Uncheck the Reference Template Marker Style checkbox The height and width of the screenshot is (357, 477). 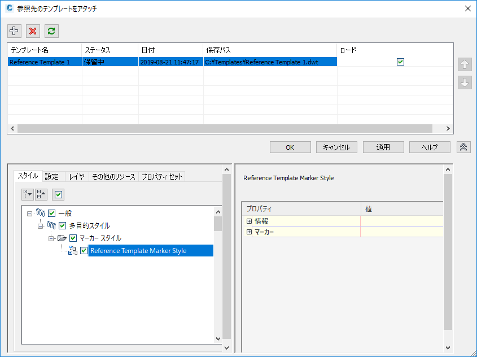pos(84,250)
